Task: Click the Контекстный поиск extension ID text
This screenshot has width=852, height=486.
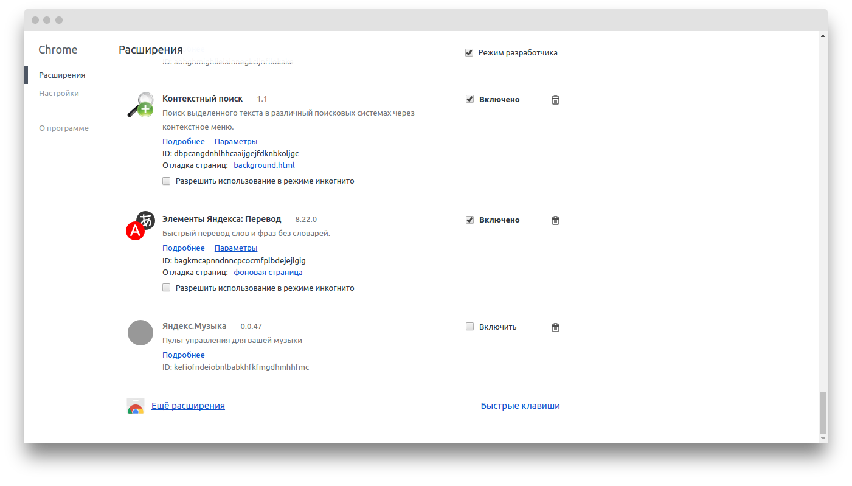Action: [230, 153]
